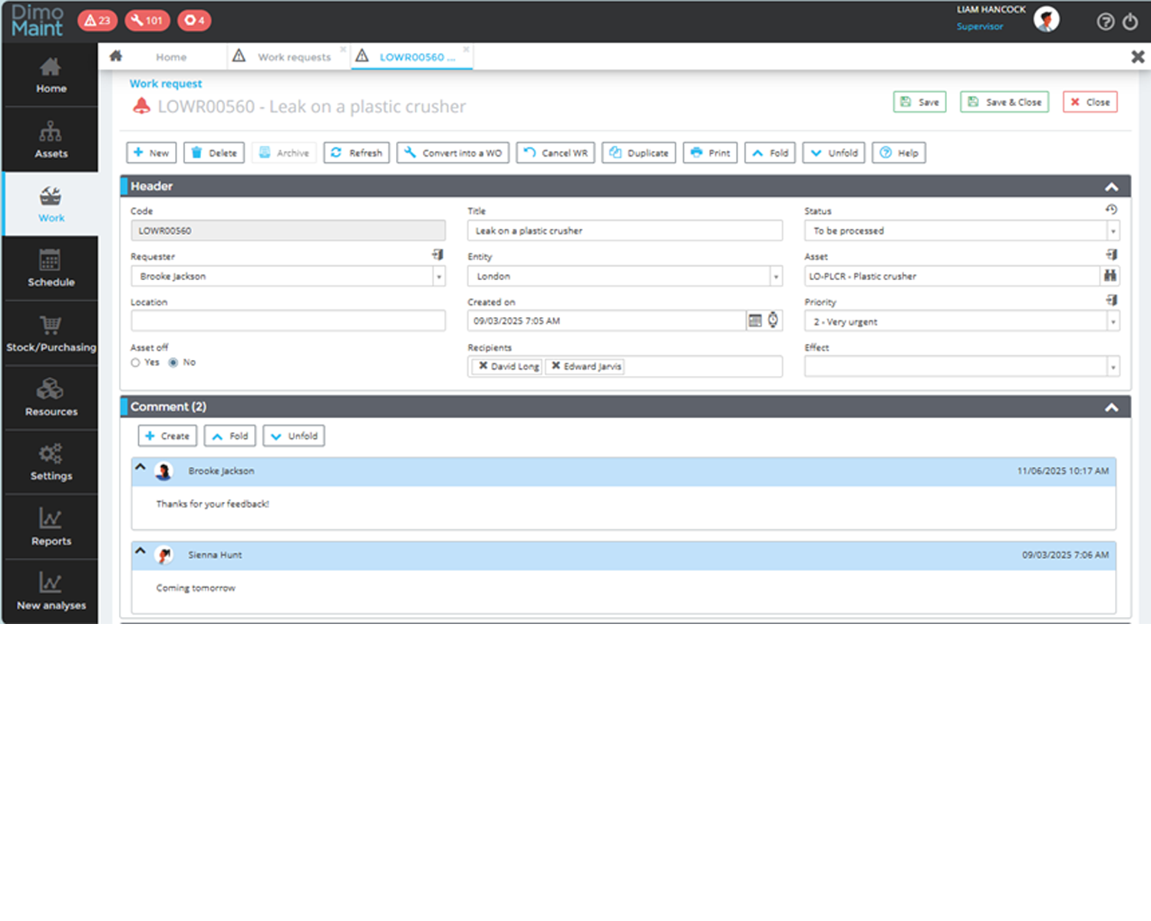Viewport: 1151px width, 921px height.
Task: Click Convert into a WO button
Action: pyautogui.click(x=453, y=153)
